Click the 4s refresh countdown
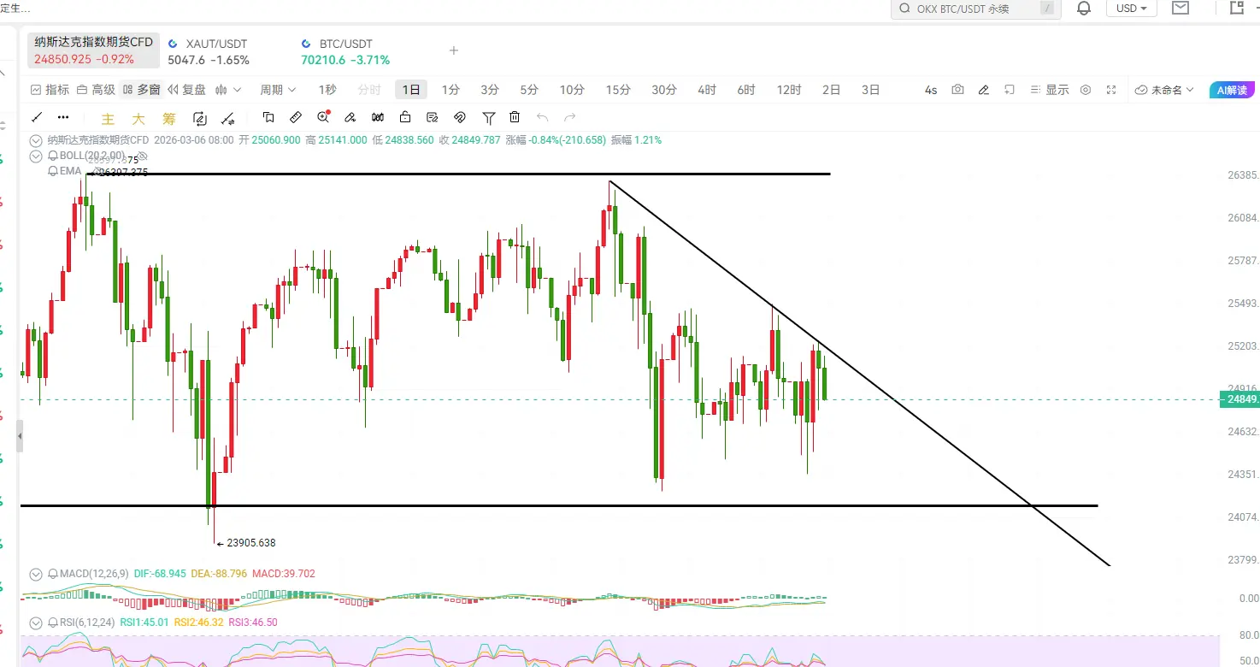The image size is (1260, 667). tap(931, 90)
